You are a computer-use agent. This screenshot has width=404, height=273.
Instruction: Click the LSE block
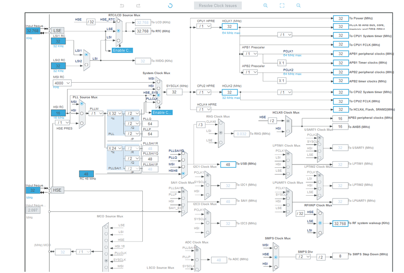[x=57, y=31]
